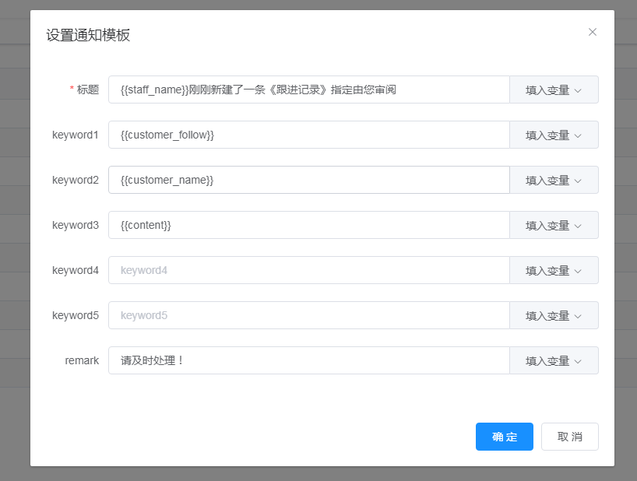Click the chevron arrow on 标题's 填入变量 control

pos(577,90)
